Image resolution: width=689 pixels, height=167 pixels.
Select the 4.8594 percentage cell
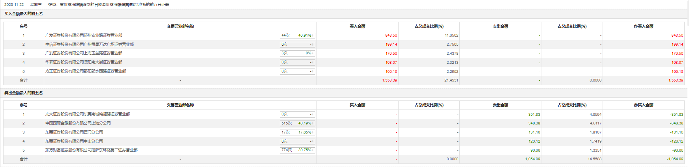tap(595, 115)
